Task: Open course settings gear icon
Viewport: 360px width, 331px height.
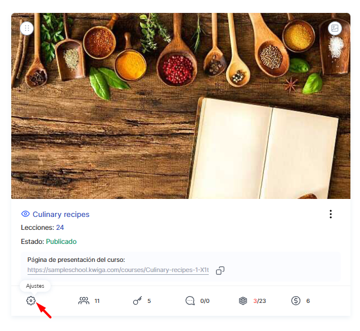Action: [x=31, y=301]
